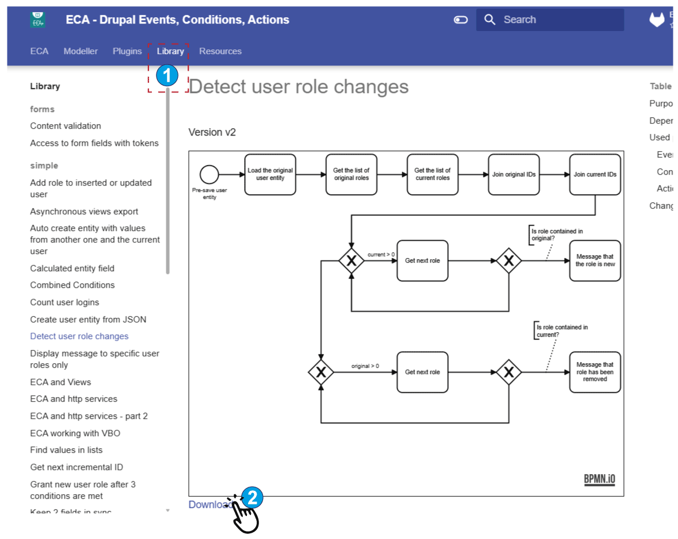Click into the Search input field
This screenshot has width=678, height=539.
(x=550, y=20)
